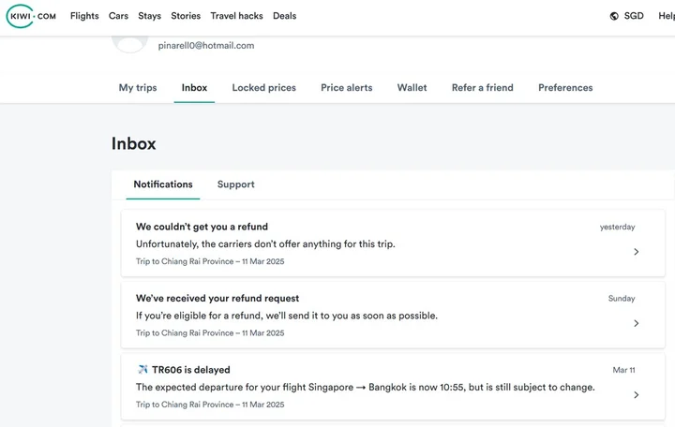Viewport: 675px width, 427px height.
Task: Switch to the Support inbox tab
Action: 235,184
